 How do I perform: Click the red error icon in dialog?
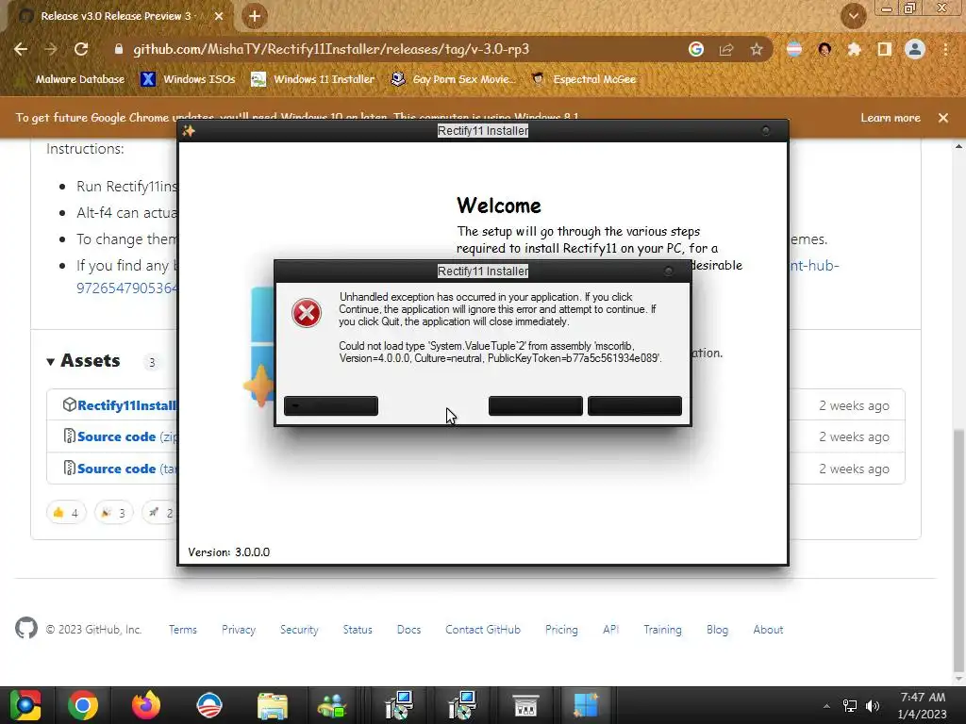pos(307,313)
